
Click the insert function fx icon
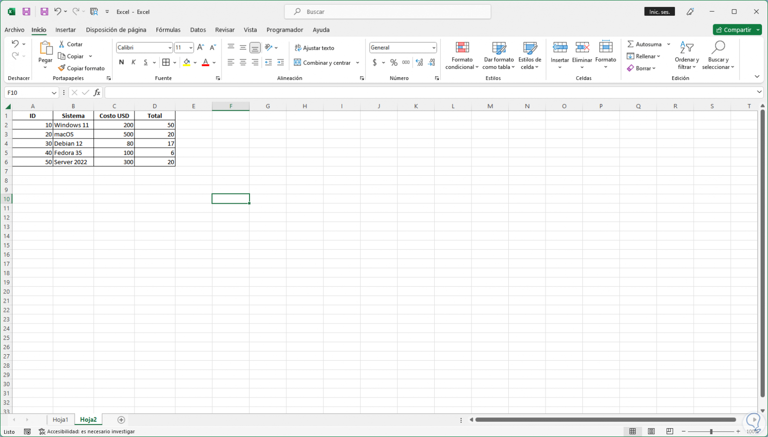(x=97, y=93)
